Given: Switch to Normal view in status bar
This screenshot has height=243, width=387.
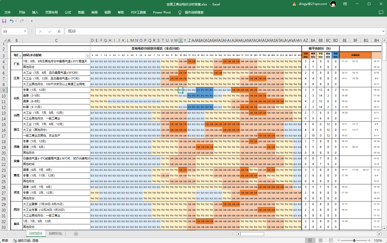Looking at the screenshot, I should click(x=310, y=240).
